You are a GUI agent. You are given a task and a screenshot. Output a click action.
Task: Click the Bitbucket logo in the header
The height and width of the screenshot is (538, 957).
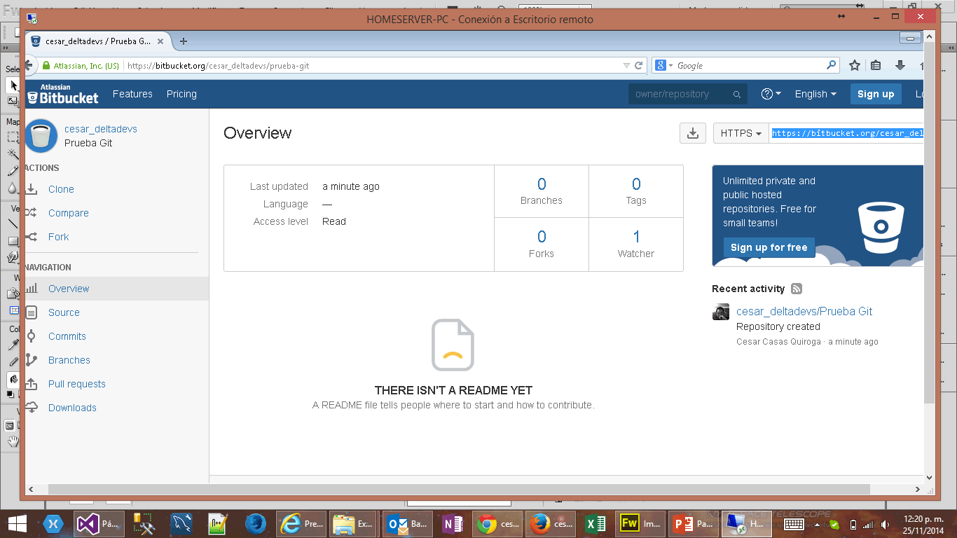(x=62, y=94)
